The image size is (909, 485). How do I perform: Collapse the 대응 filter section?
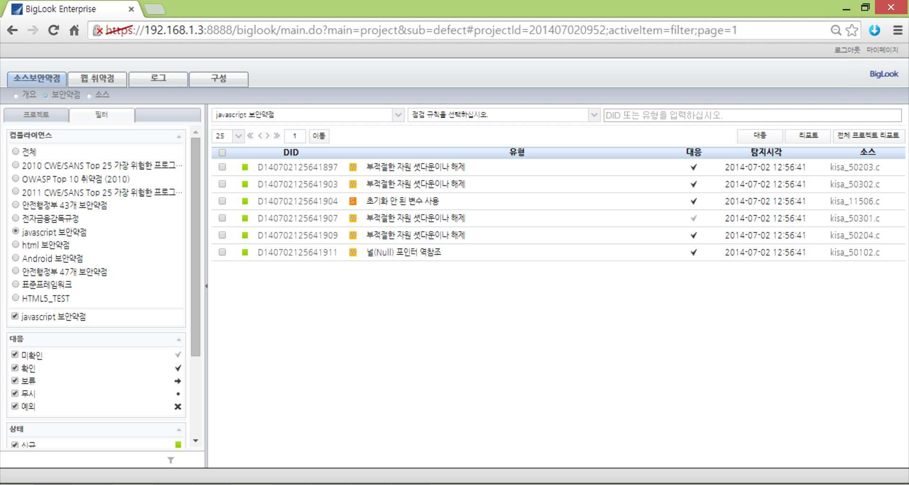(x=178, y=339)
